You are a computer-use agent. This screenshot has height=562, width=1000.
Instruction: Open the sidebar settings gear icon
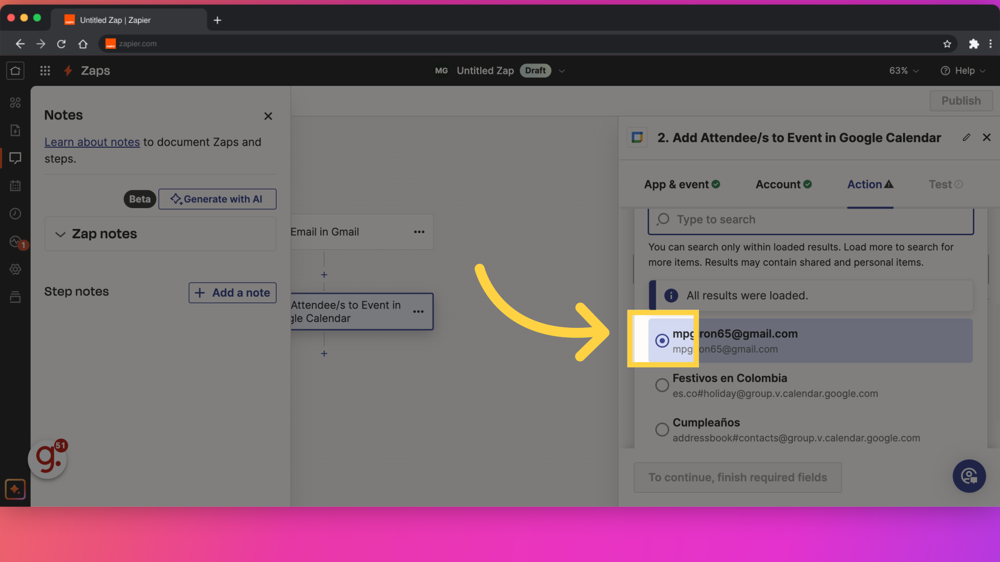pos(15,269)
